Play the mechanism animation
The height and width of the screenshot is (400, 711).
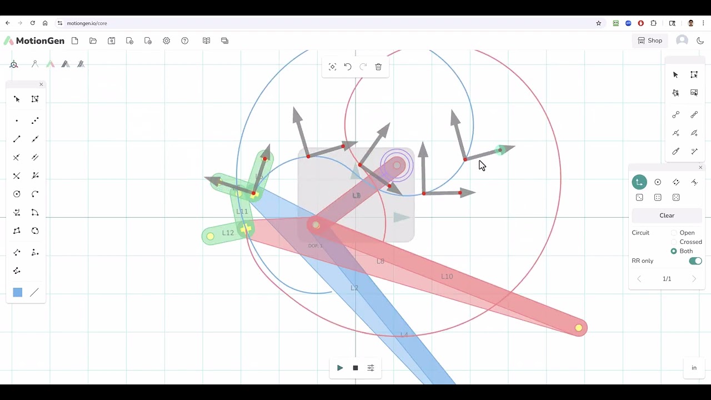click(340, 368)
